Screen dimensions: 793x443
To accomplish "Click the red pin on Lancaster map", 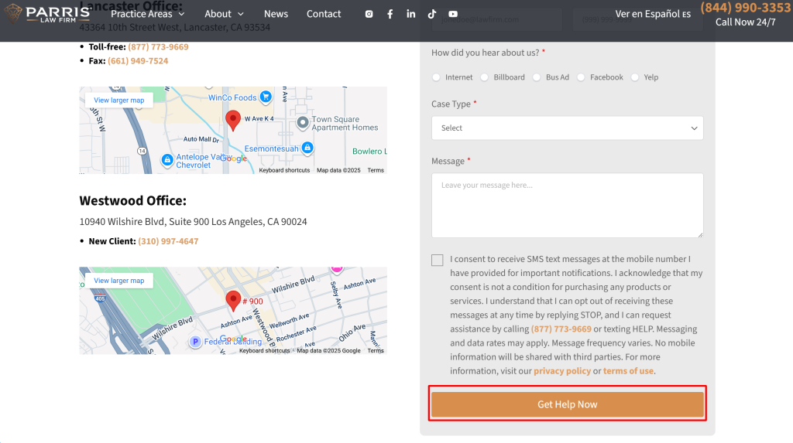I will tap(232, 120).
